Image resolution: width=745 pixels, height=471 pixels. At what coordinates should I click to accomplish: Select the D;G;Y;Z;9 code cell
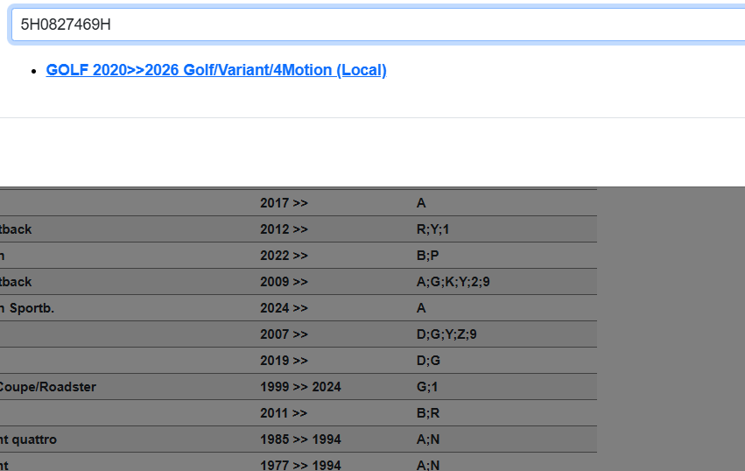[x=446, y=334]
